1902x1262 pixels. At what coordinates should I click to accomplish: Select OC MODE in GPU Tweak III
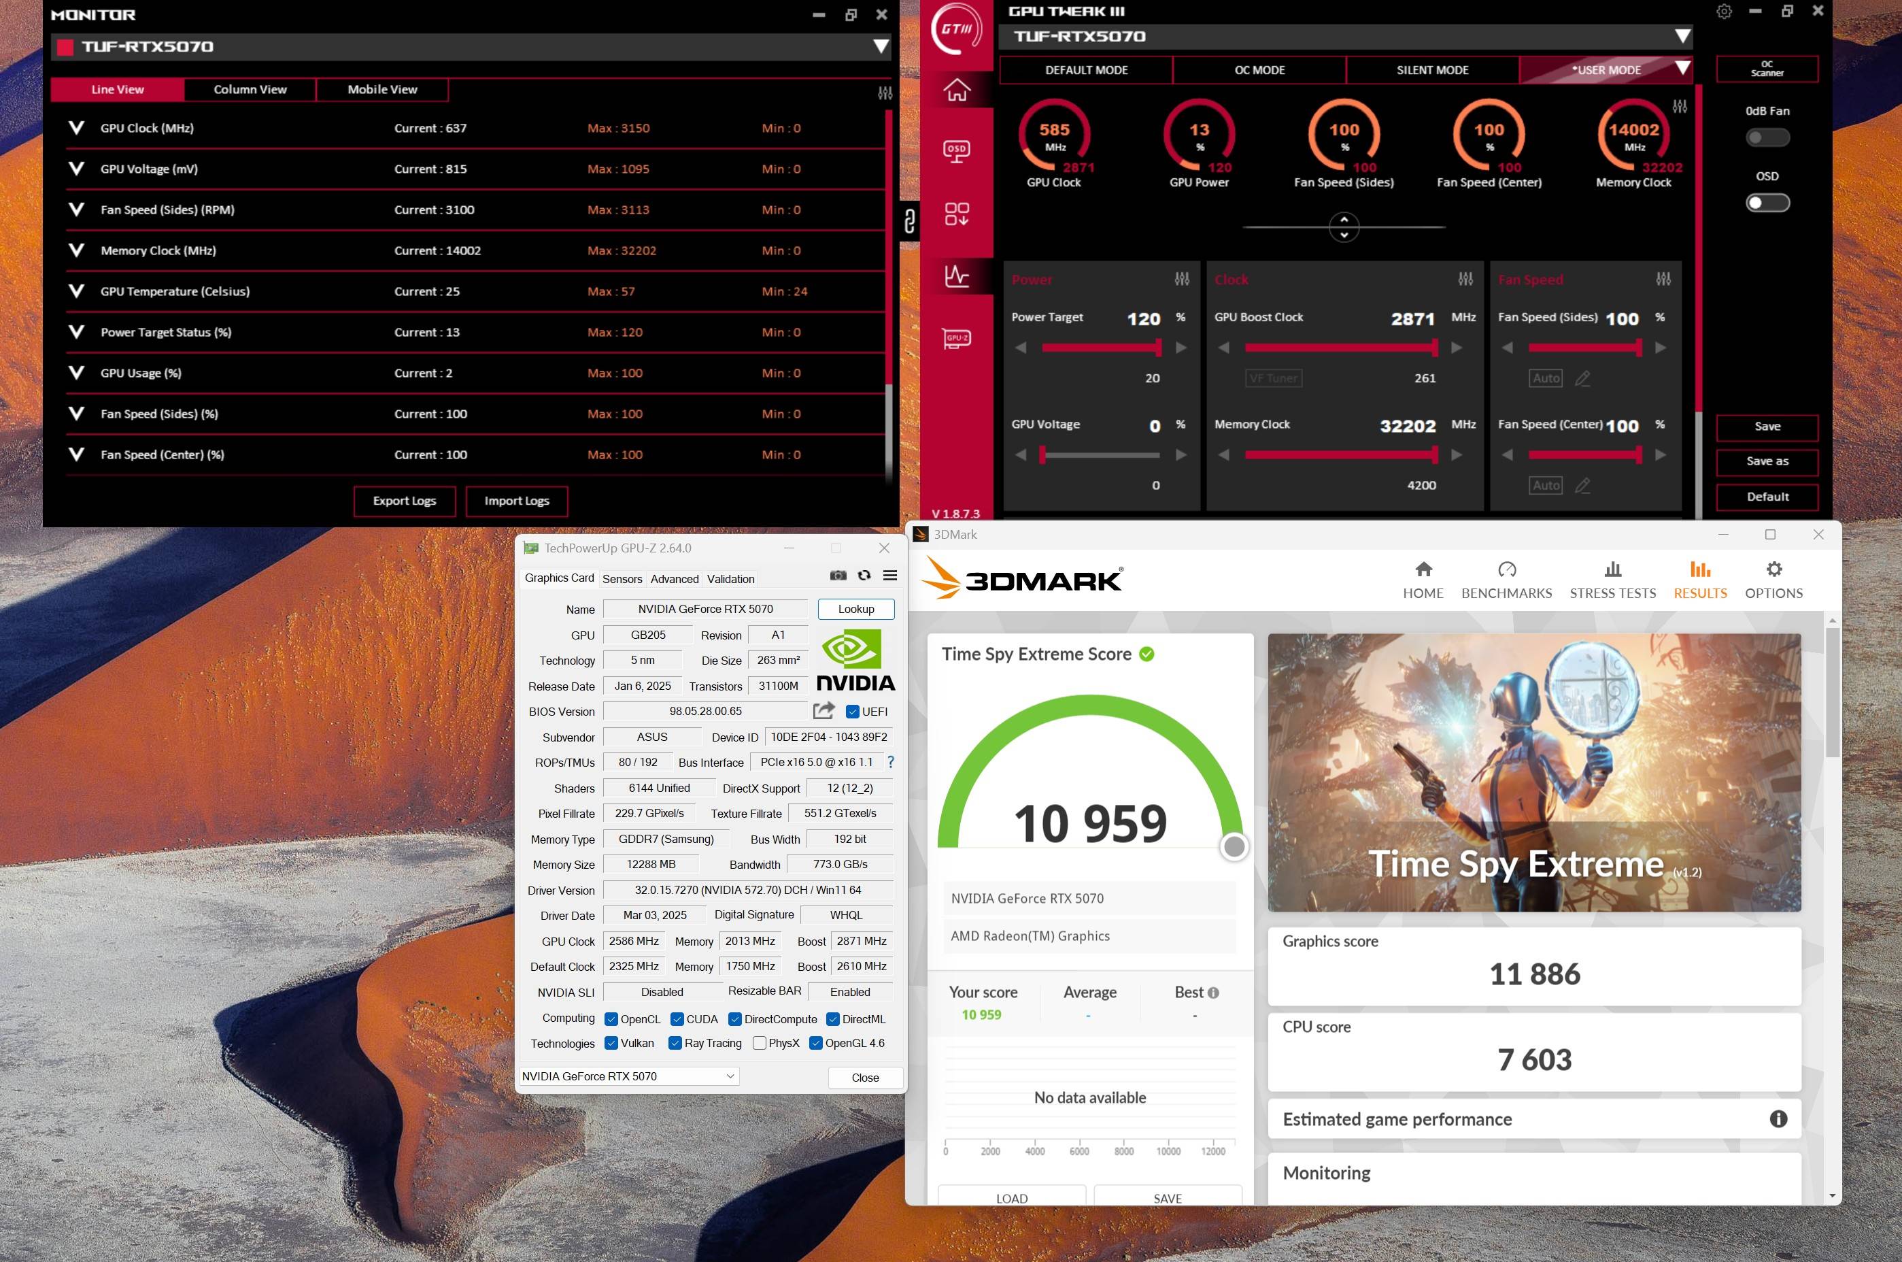(1259, 70)
